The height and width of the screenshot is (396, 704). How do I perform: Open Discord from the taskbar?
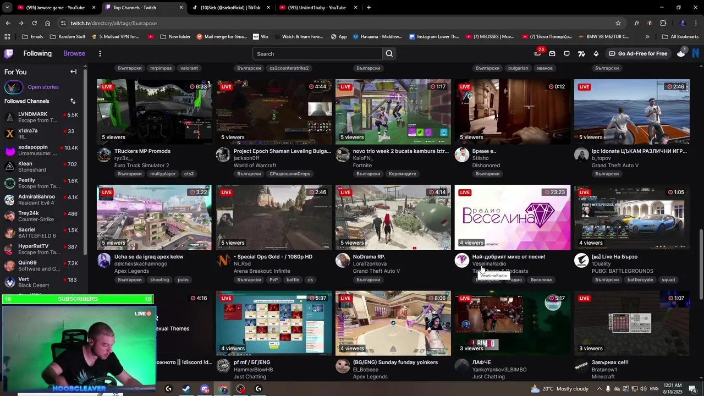(x=205, y=389)
